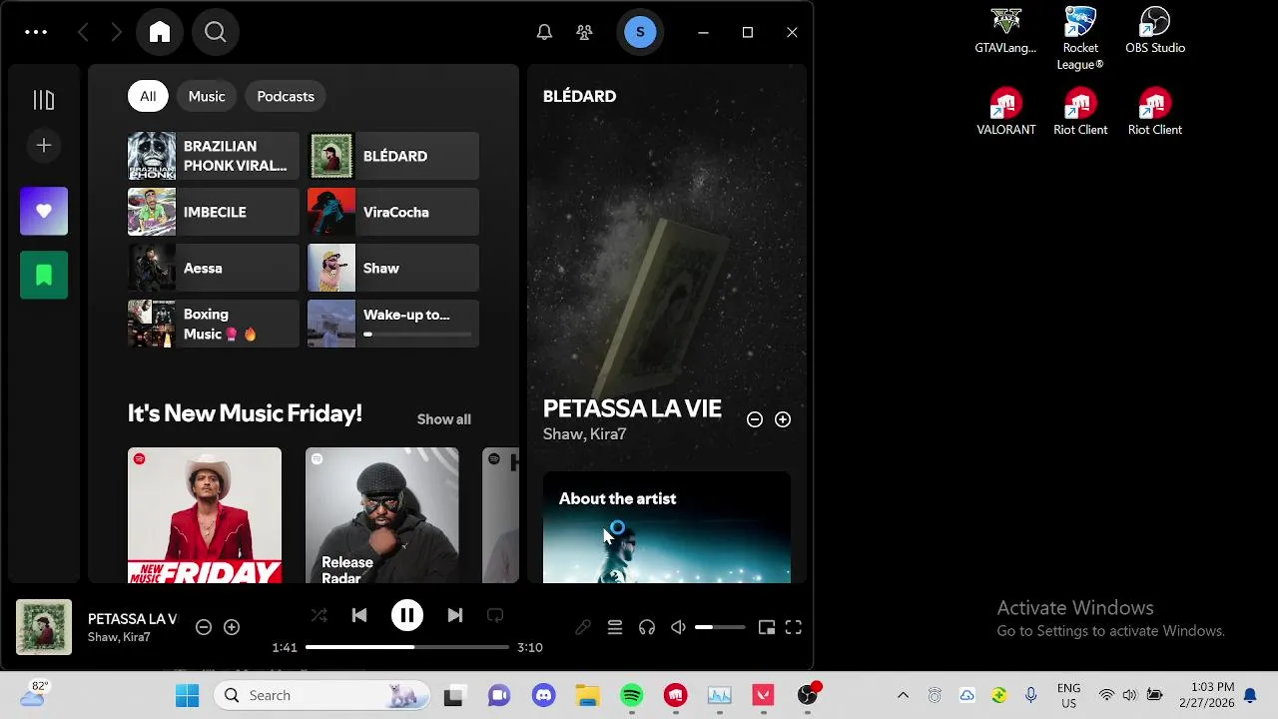Select the Music filter chip
Image resolution: width=1278 pixels, height=719 pixels.
(207, 96)
